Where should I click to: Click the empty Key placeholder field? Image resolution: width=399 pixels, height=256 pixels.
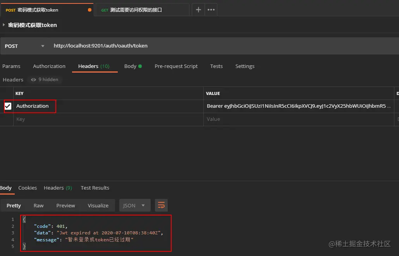pos(108,119)
